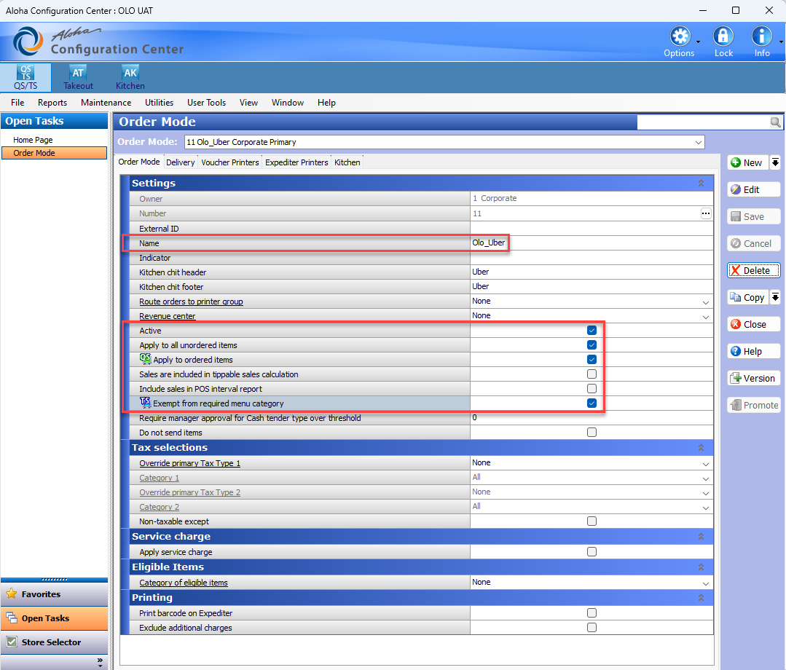Click the ellipsis button beside Number field

click(x=705, y=213)
